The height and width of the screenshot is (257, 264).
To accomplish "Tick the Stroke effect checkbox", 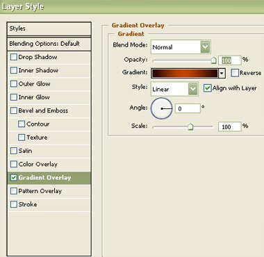I will pos(14,205).
